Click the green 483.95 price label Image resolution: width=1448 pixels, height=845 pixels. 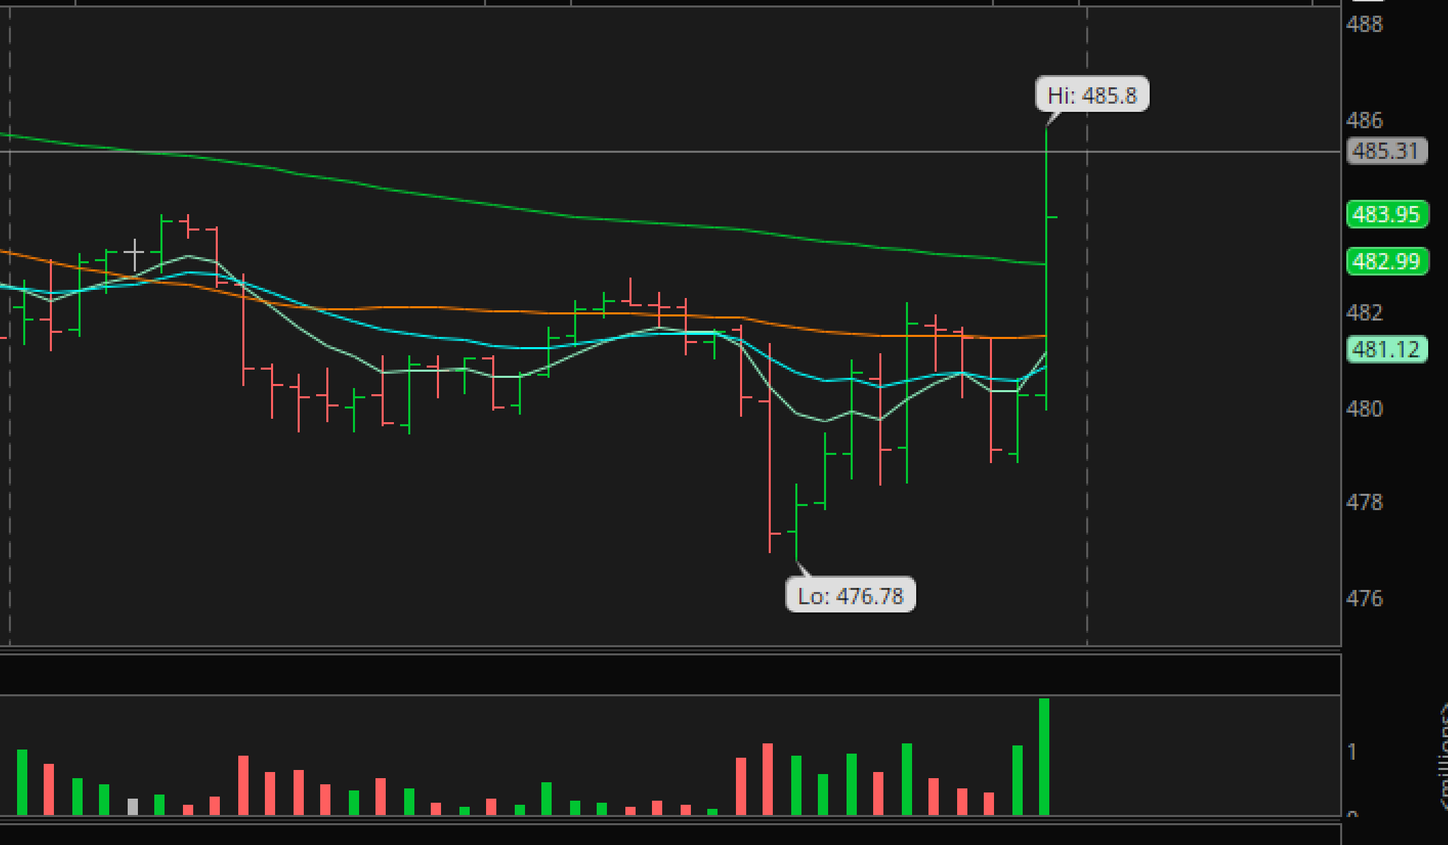(x=1387, y=214)
